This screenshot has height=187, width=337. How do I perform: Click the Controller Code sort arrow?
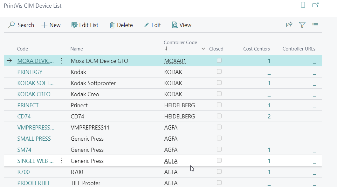[x=166, y=49]
